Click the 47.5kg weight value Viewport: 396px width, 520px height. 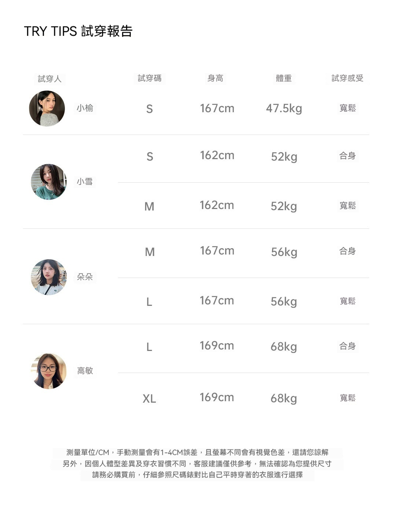point(284,109)
